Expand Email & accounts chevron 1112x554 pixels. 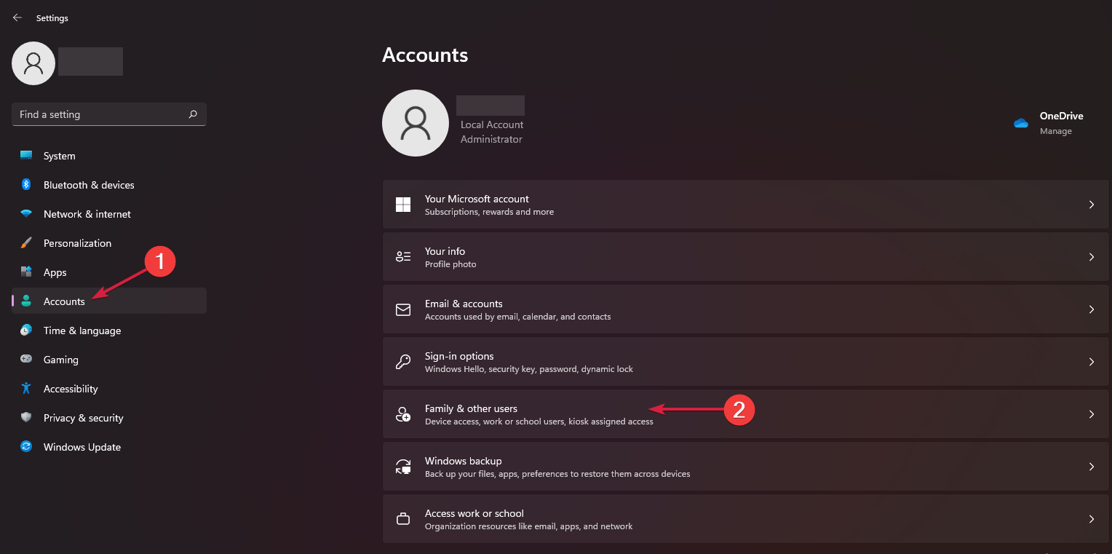point(1092,309)
